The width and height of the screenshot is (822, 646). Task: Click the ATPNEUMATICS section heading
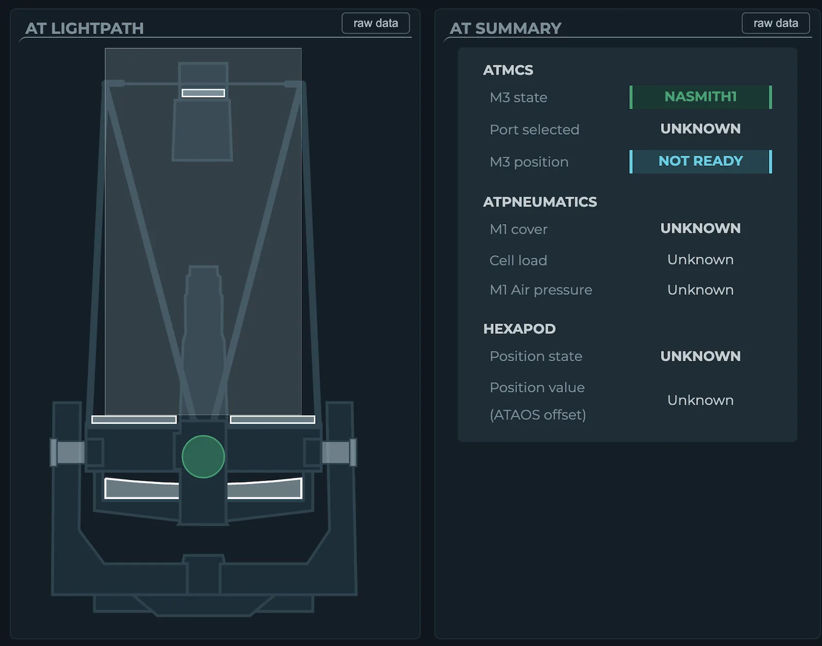click(x=540, y=202)
